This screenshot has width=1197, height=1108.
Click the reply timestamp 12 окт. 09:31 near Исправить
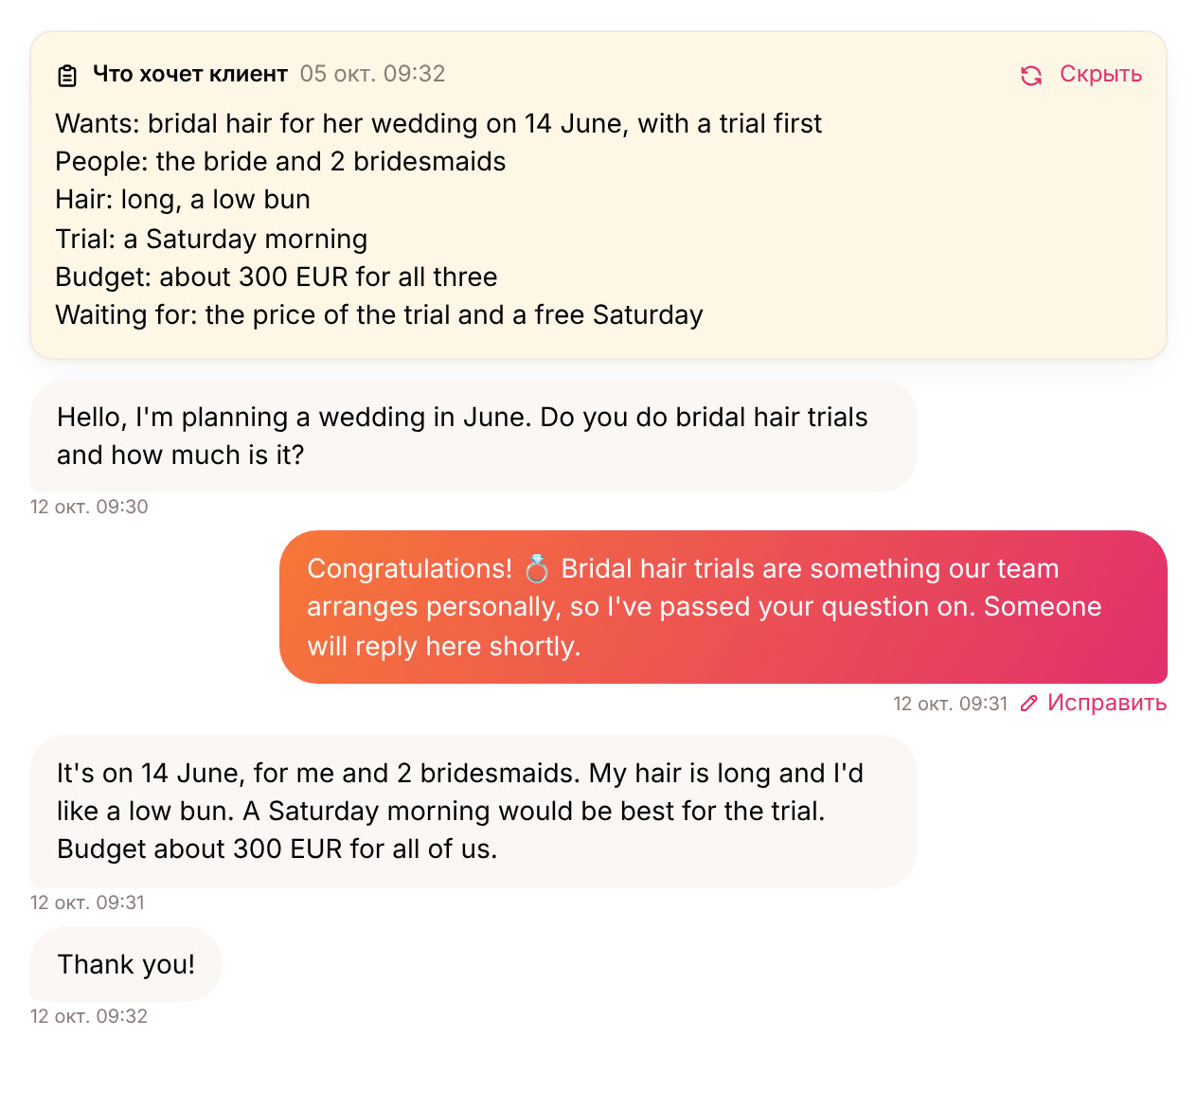click(951, 704)
